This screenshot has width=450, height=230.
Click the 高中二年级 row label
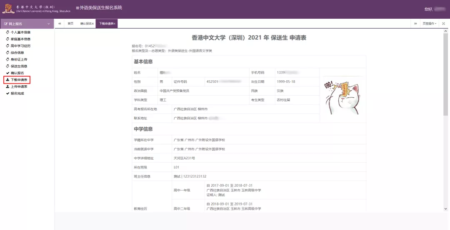(182, 209)
